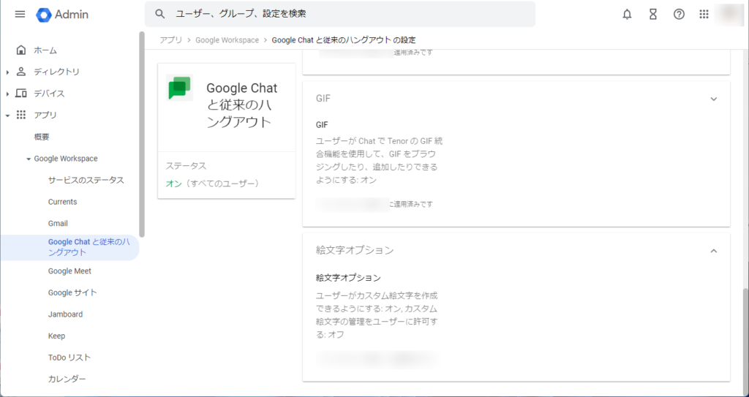Click the Google Chat と従来のハングアウト card title
The height and width of the screenshot is (397, 749).
coord(241,105)
